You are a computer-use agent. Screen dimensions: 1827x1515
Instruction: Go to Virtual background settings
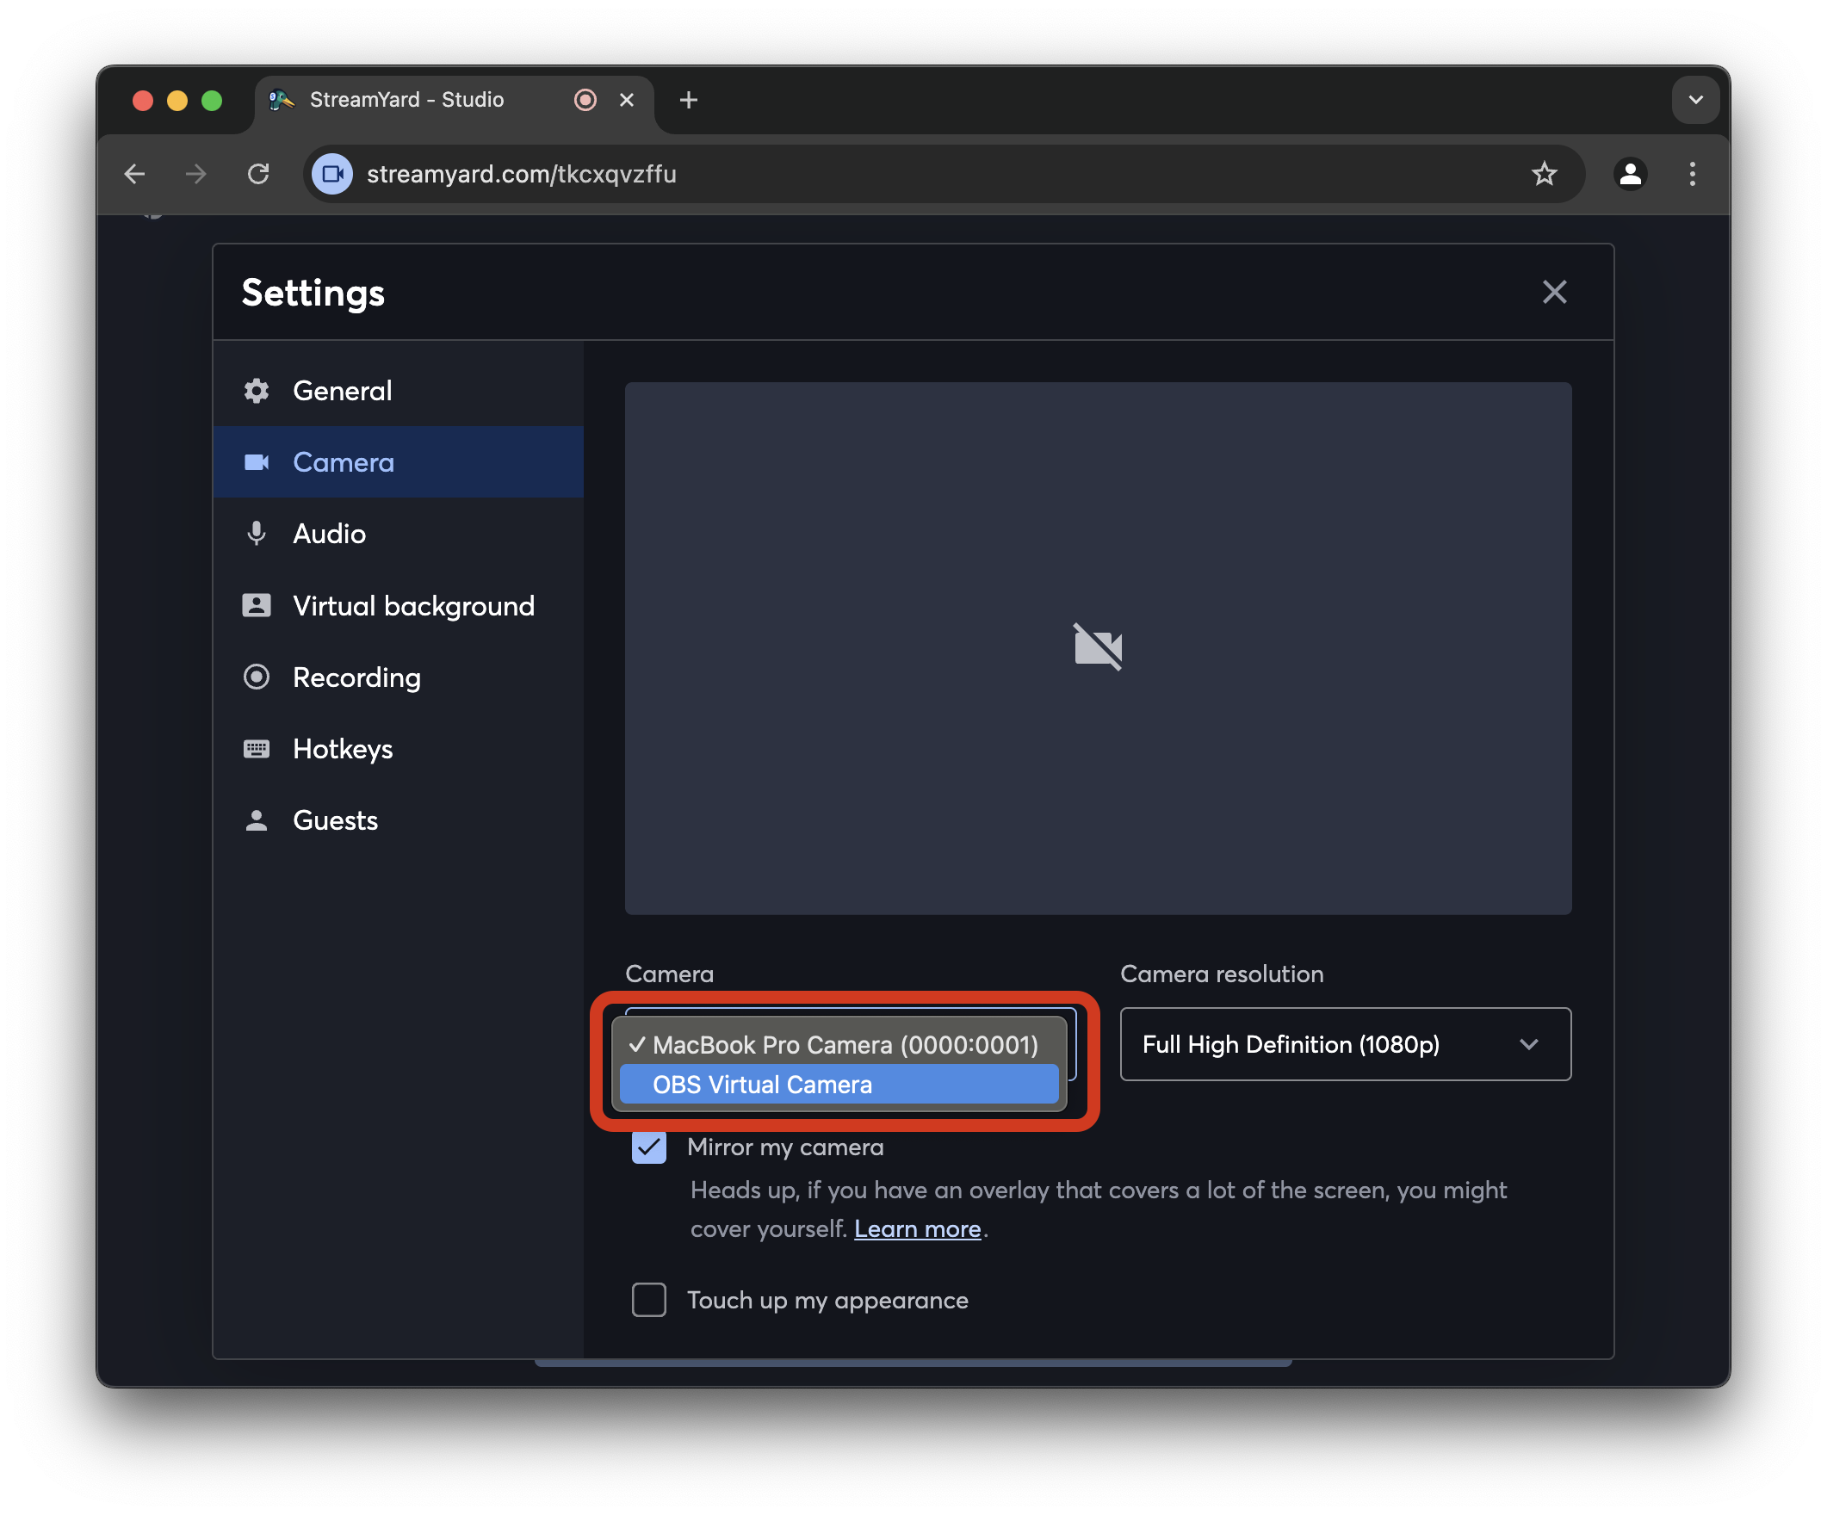point(398,605)
